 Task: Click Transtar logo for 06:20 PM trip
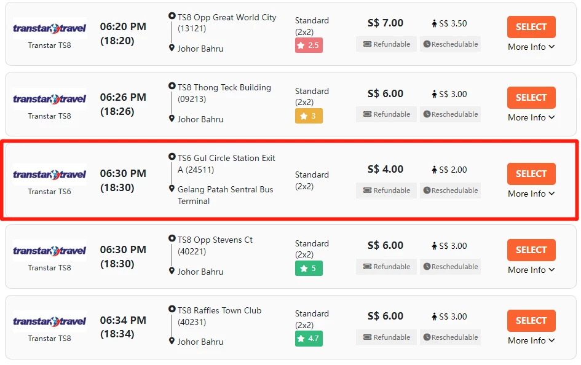(x=49, y=28)
